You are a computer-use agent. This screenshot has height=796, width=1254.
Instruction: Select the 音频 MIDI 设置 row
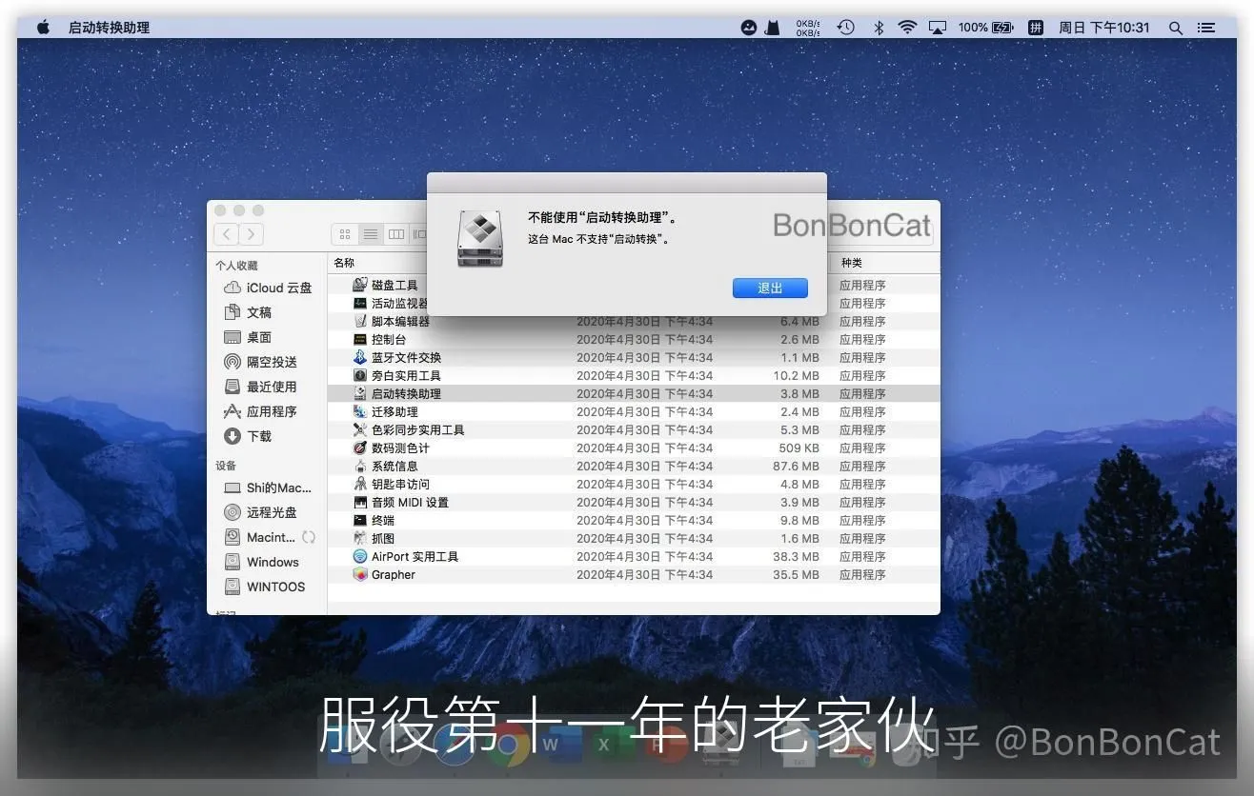[x=634, y=502]
